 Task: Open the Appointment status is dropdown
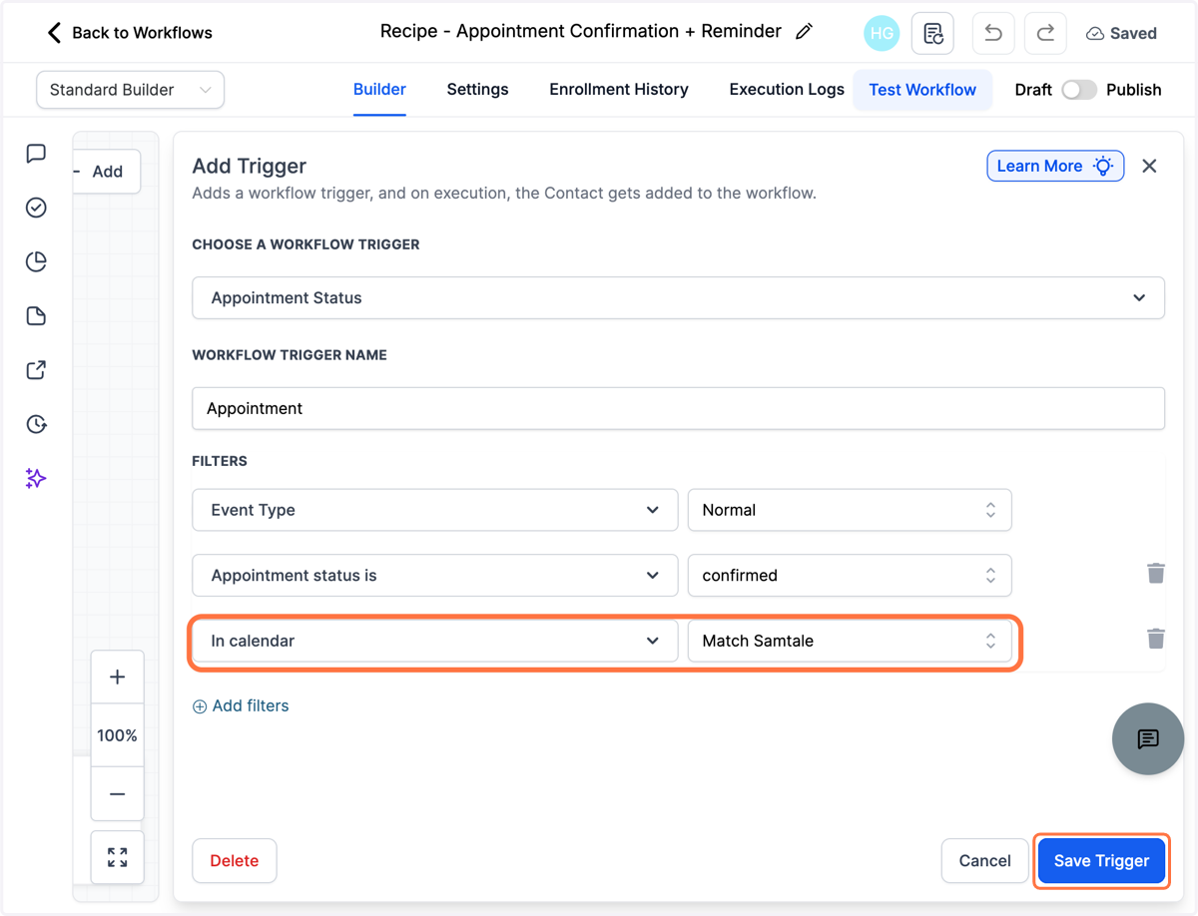coord(435,576)
